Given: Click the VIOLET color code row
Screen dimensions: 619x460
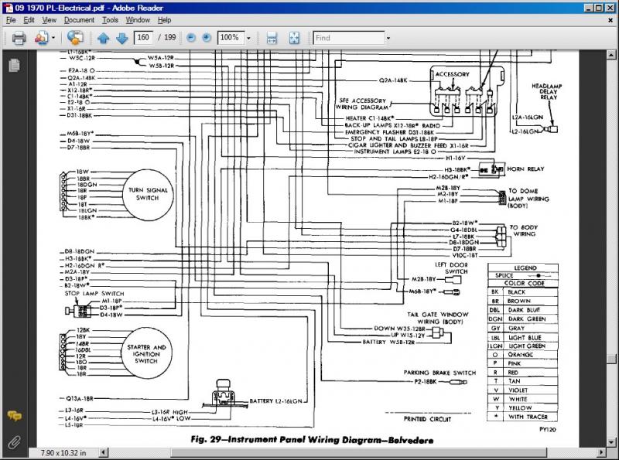Looking at the screenshot, I should point(523,390).
